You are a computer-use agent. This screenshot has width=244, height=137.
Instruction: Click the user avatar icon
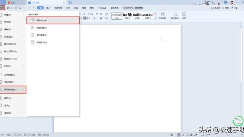click(x=233, y=3)
